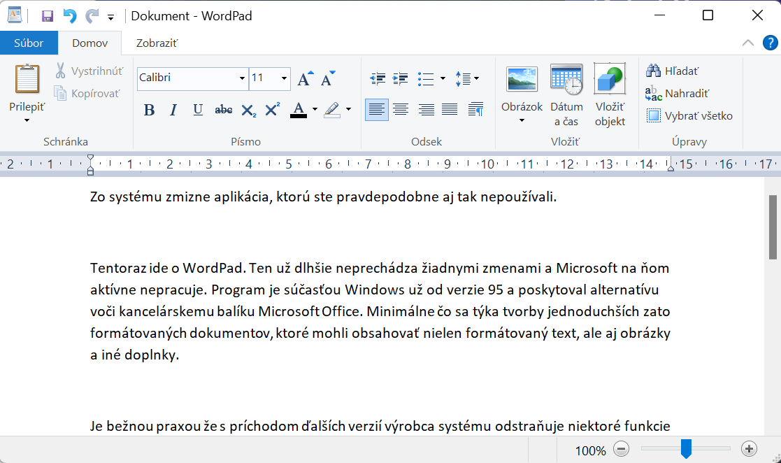
Task: Click the Prilepiť clipboard icon
Action: (x=27, y=79)
